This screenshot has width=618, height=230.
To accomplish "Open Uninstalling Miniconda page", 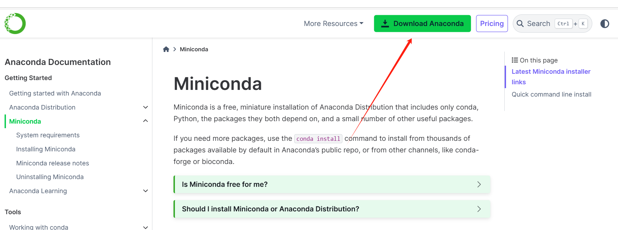I will point(50,177).
